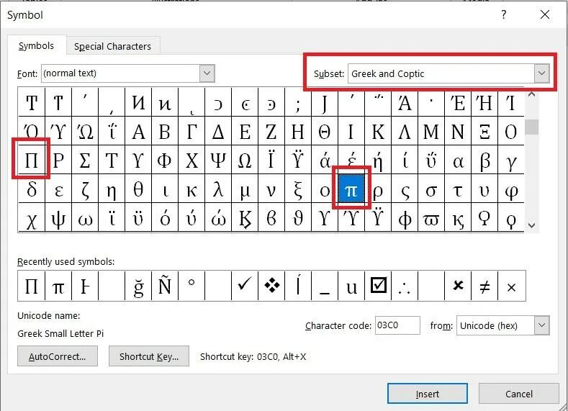This screenshot has width=568, height=411.
Task: Pick check mark ✓ from recently used symbols
Action: (x=245, y=286)
